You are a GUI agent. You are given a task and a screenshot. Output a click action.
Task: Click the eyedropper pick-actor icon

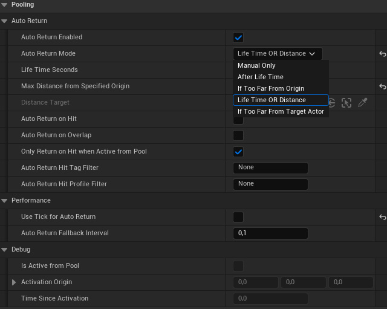point(363,103)
